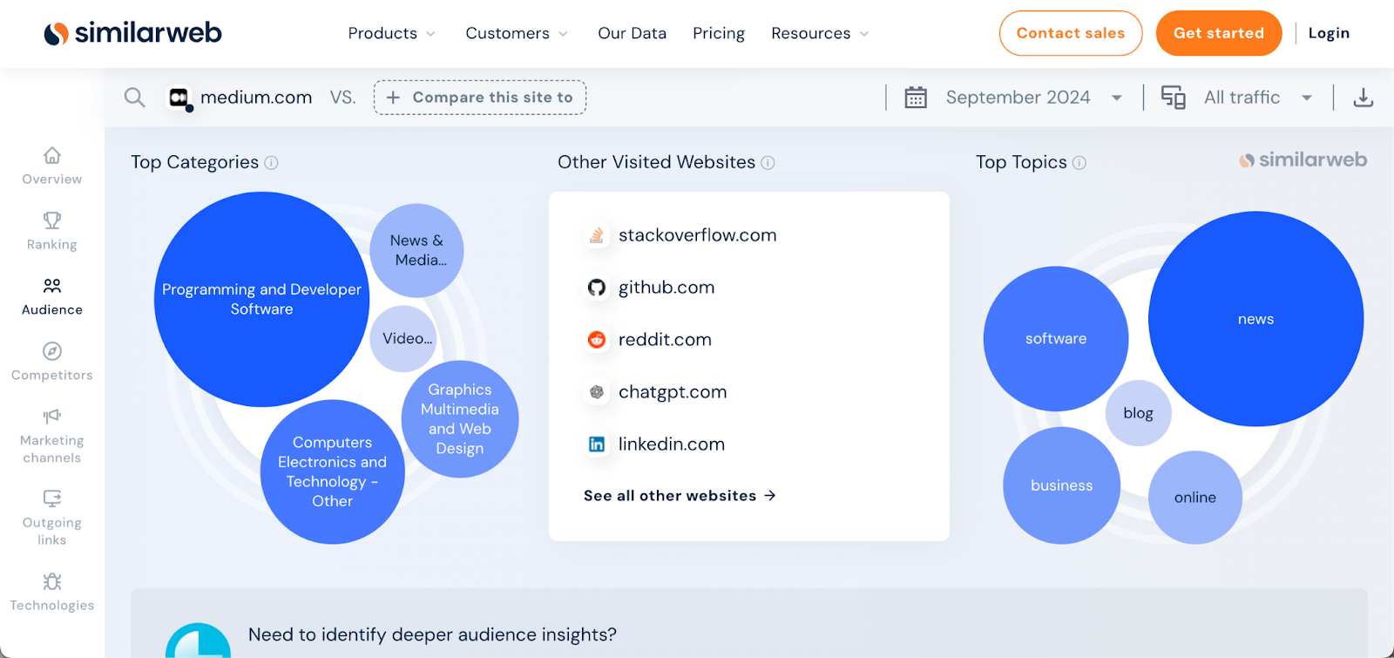Click the plus icon in Compare button
The width and height of the screenshot is (1394, 658).
[x=393, y=98]
